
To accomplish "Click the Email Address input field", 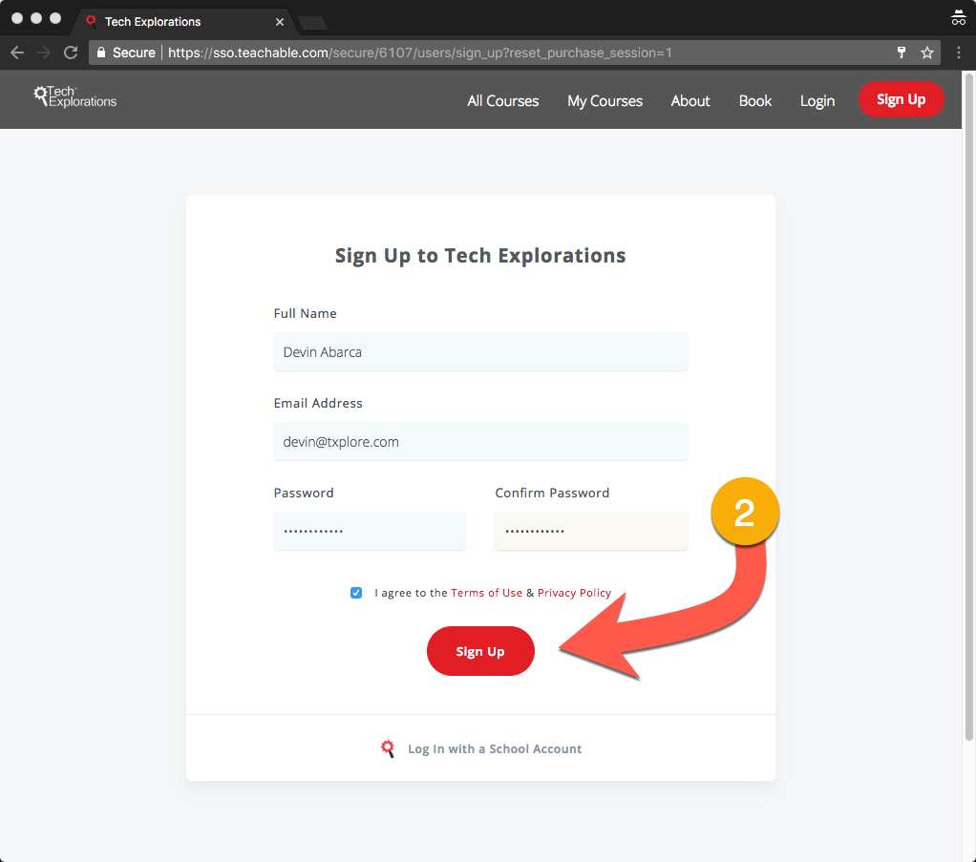I will point(480,441).
